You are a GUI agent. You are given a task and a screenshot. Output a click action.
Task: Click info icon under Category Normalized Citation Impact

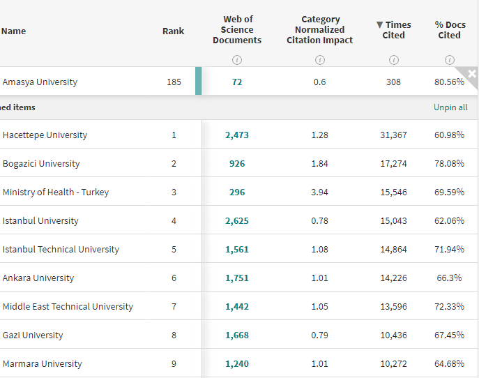pos(319,59)
